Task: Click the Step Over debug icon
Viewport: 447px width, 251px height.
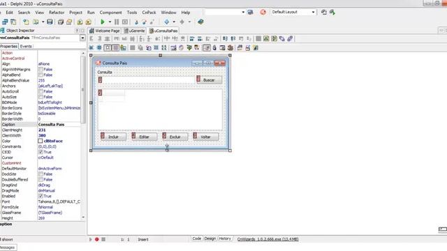Action: [x=145, y=22]
